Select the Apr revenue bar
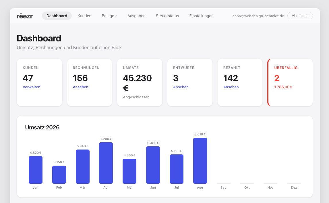The width and height of the screenshot is (329, 203). (106, 163)
